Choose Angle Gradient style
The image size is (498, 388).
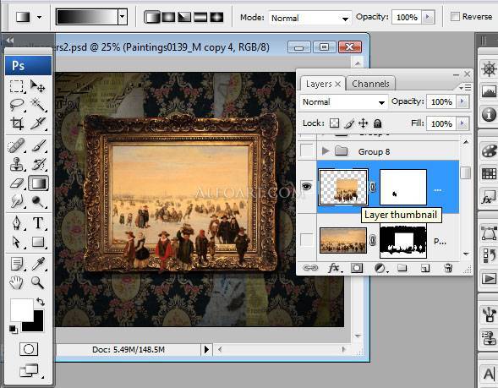tap(184, 17)
